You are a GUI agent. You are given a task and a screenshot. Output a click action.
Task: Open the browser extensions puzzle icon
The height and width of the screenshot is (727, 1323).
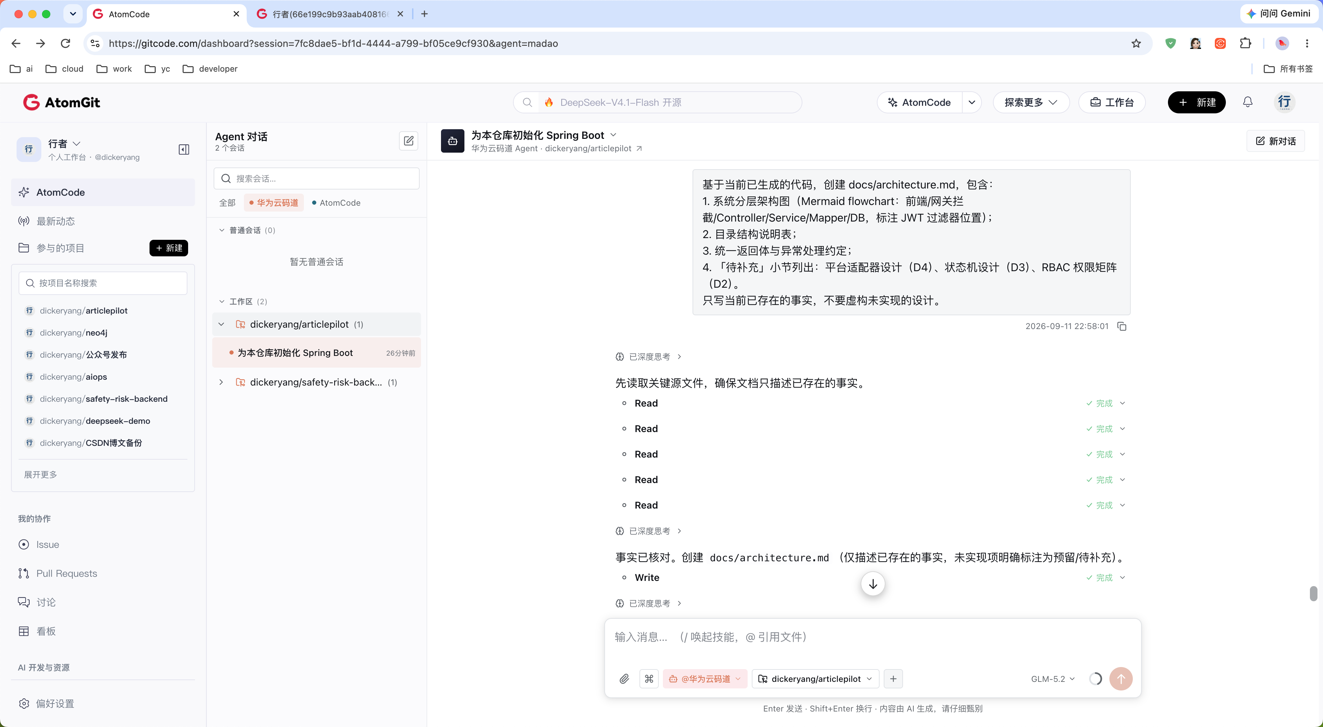point(1245,44)
